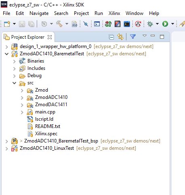Collapse the src folder
Screen dimensions: 185x195
[14, 83]
